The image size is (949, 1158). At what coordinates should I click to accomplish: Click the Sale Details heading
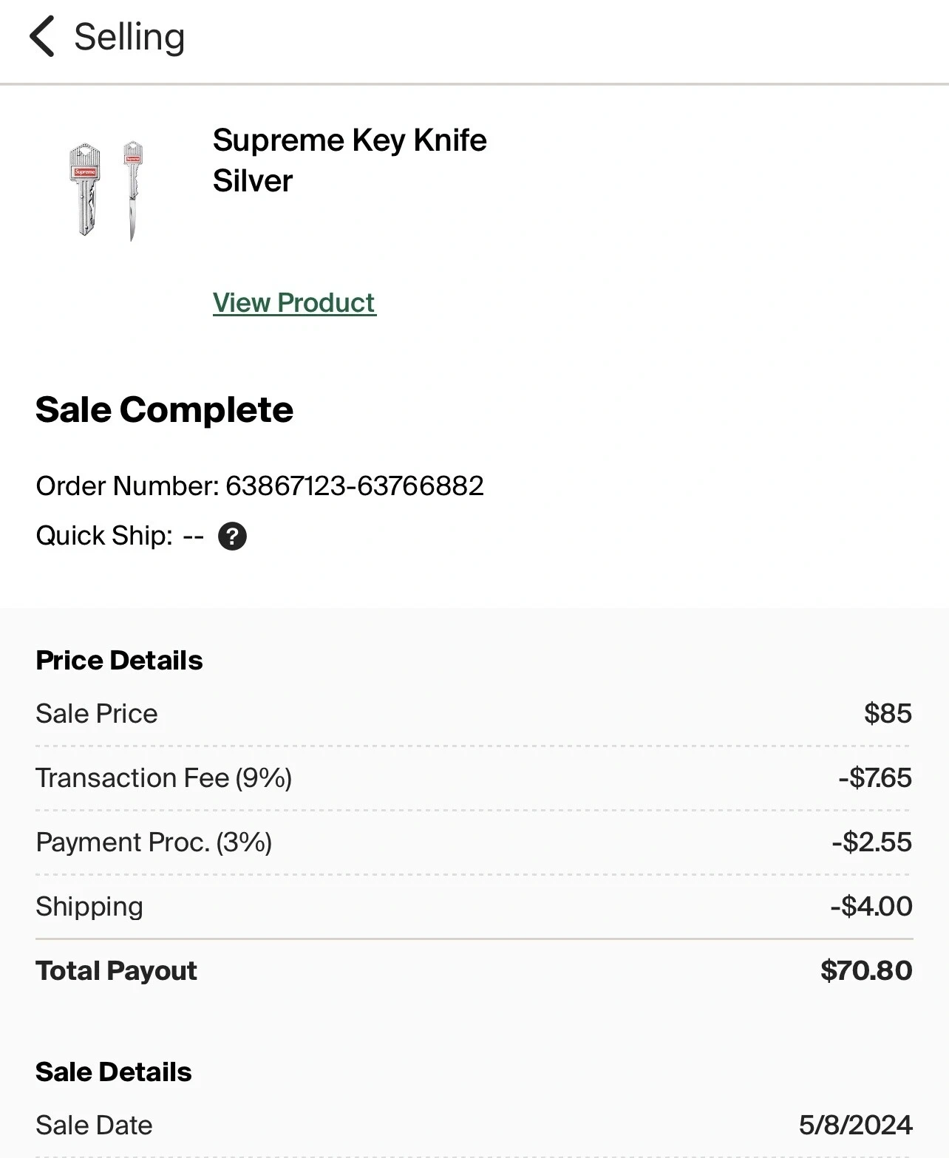point(114,1072)
